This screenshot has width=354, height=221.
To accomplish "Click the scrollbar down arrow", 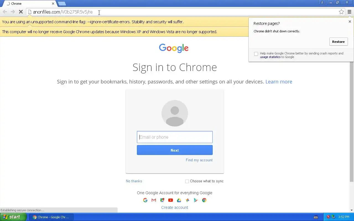I will click(352, 210).
